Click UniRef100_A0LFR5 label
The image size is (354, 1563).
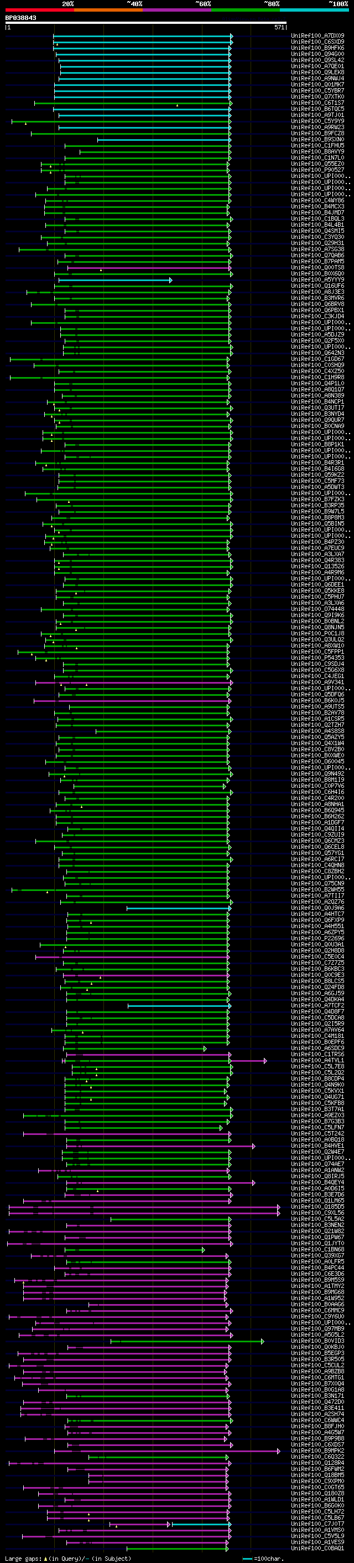[x=317, y=1261]
